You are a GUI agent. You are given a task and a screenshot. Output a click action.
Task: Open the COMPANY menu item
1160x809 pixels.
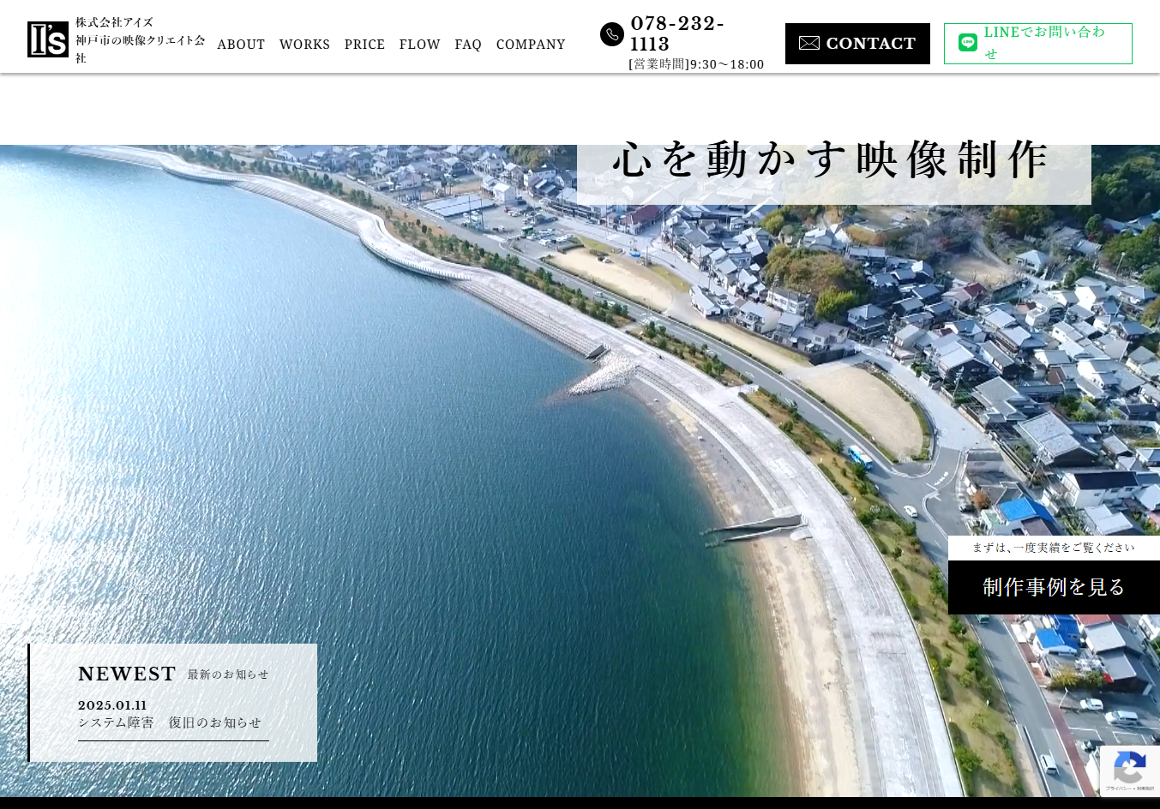[531, 45]
